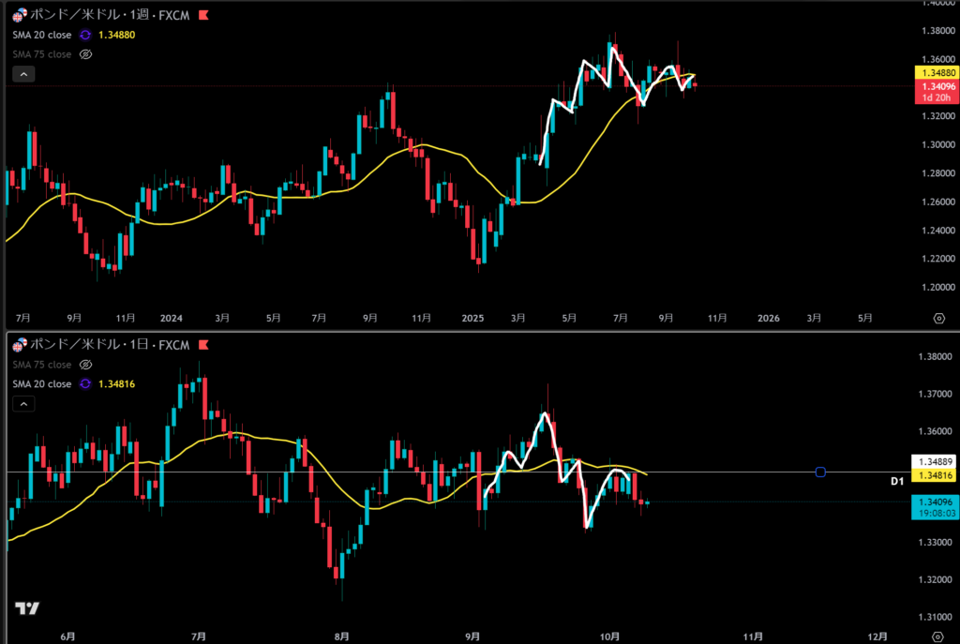Show hidden SMA 75 on daily chart

pyautogui.click(x=84, y=365)
